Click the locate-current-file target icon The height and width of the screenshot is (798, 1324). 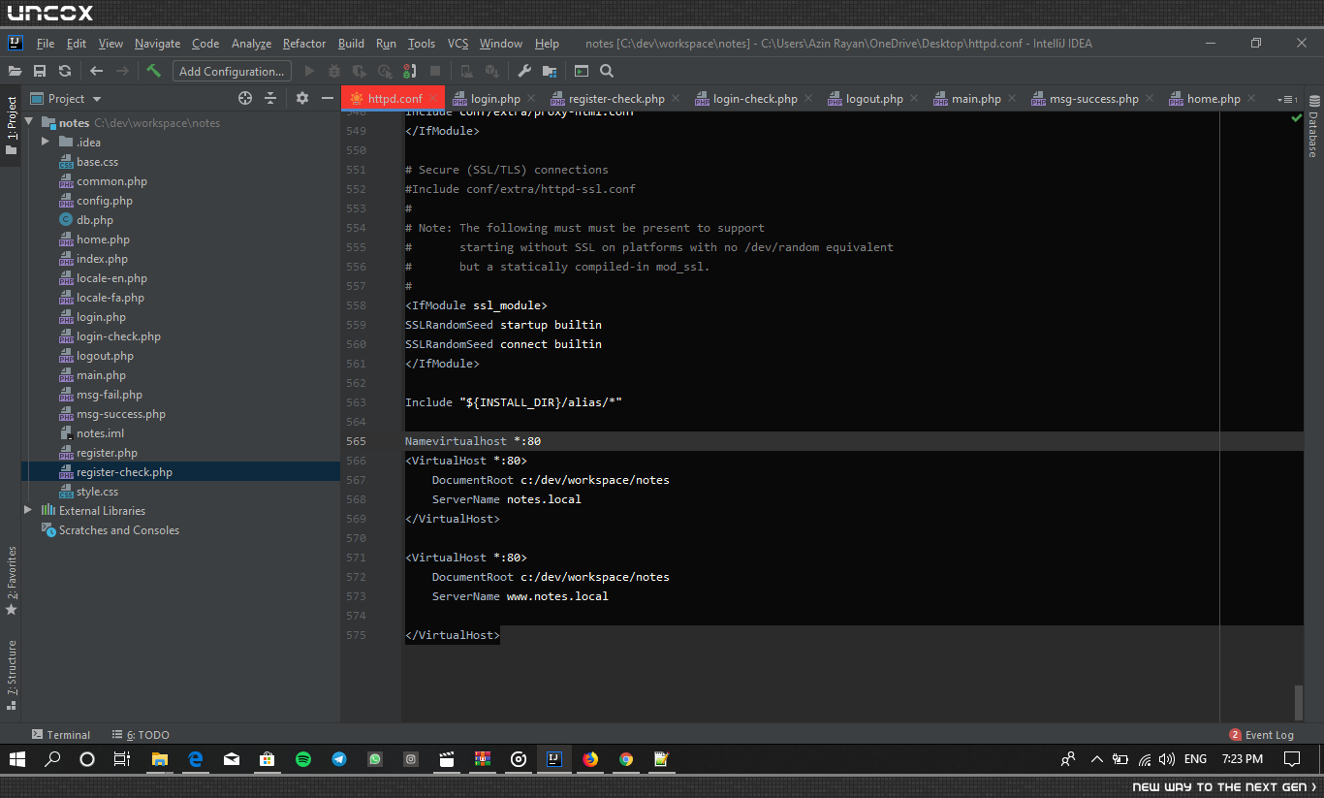point(245,98)
